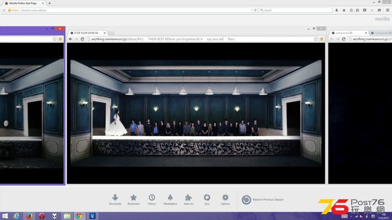
Task: Close tab ending 01 in right Chrome window
Action: 366,33
